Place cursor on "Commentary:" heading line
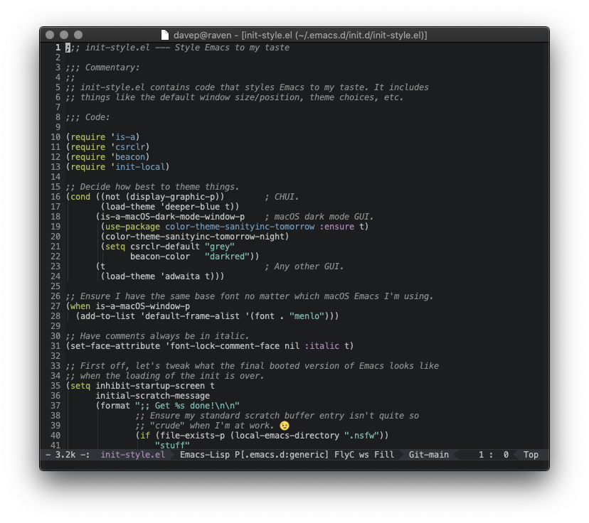589x523 pixels. coord(102,68)
